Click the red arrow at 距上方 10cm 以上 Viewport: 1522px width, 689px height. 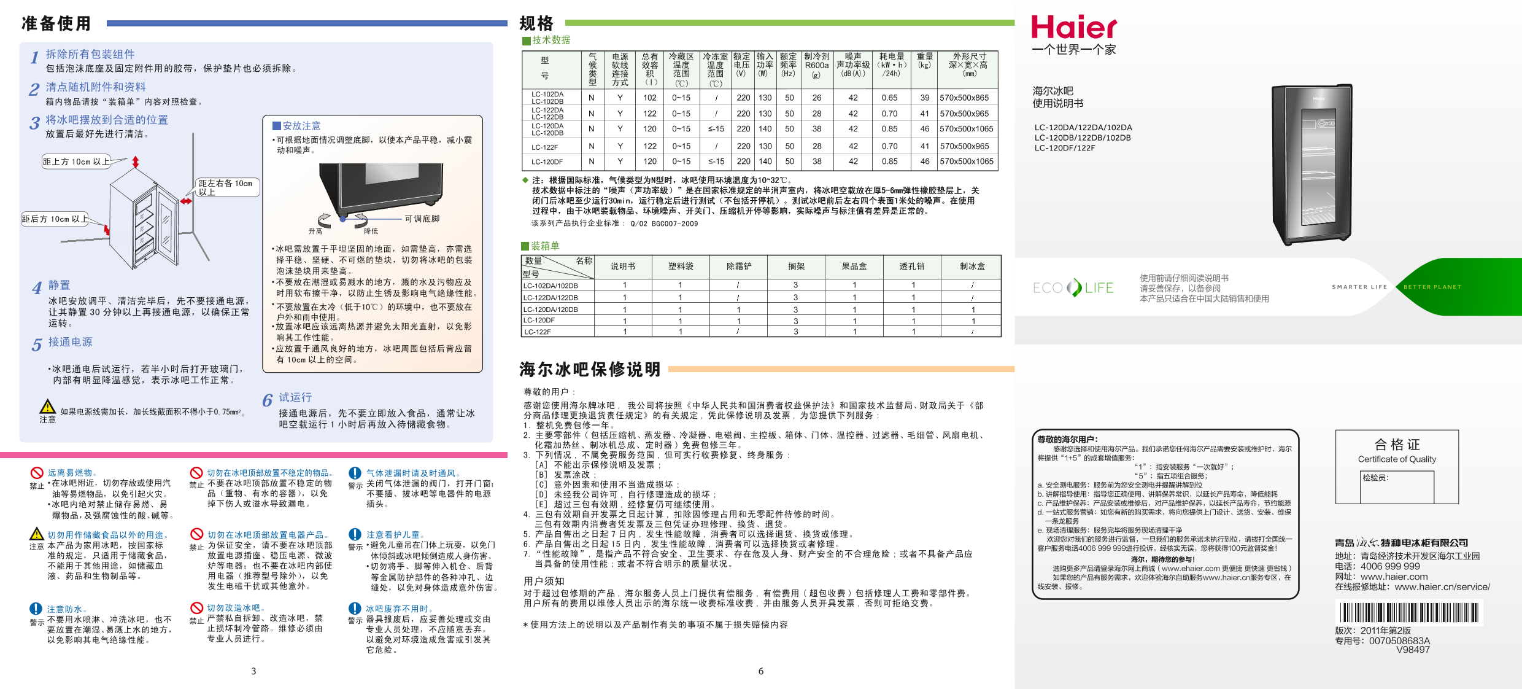136,162
